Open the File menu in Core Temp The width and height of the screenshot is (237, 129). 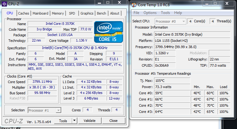(136, 13)
